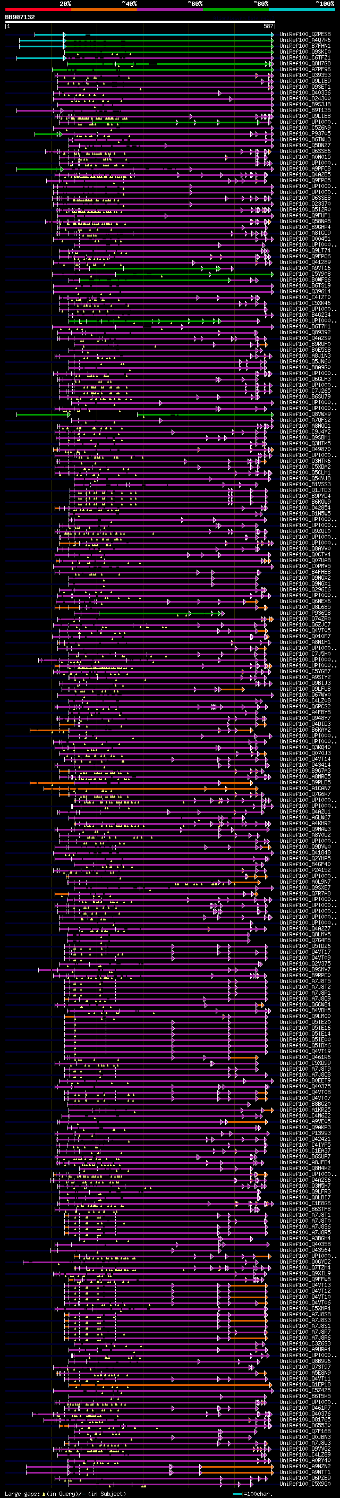Viewport: 340px width, 1498px height.
Task: Click the white query sequence ruler bar
Action: [x=140, y=21]
